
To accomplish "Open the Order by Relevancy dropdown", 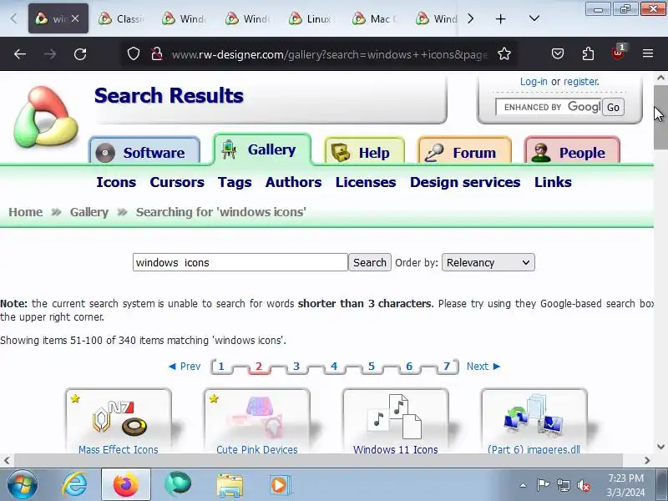I will (x=488, y=262).
